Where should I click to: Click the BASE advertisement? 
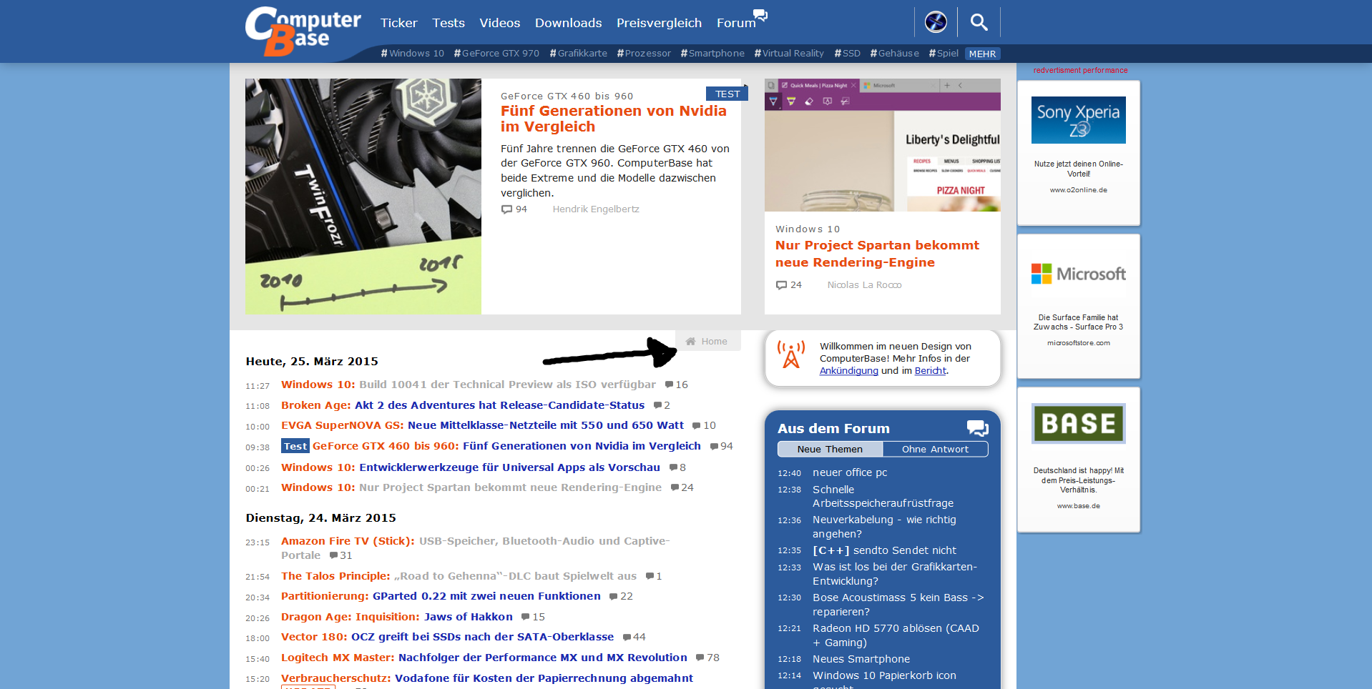[1078, 460]
